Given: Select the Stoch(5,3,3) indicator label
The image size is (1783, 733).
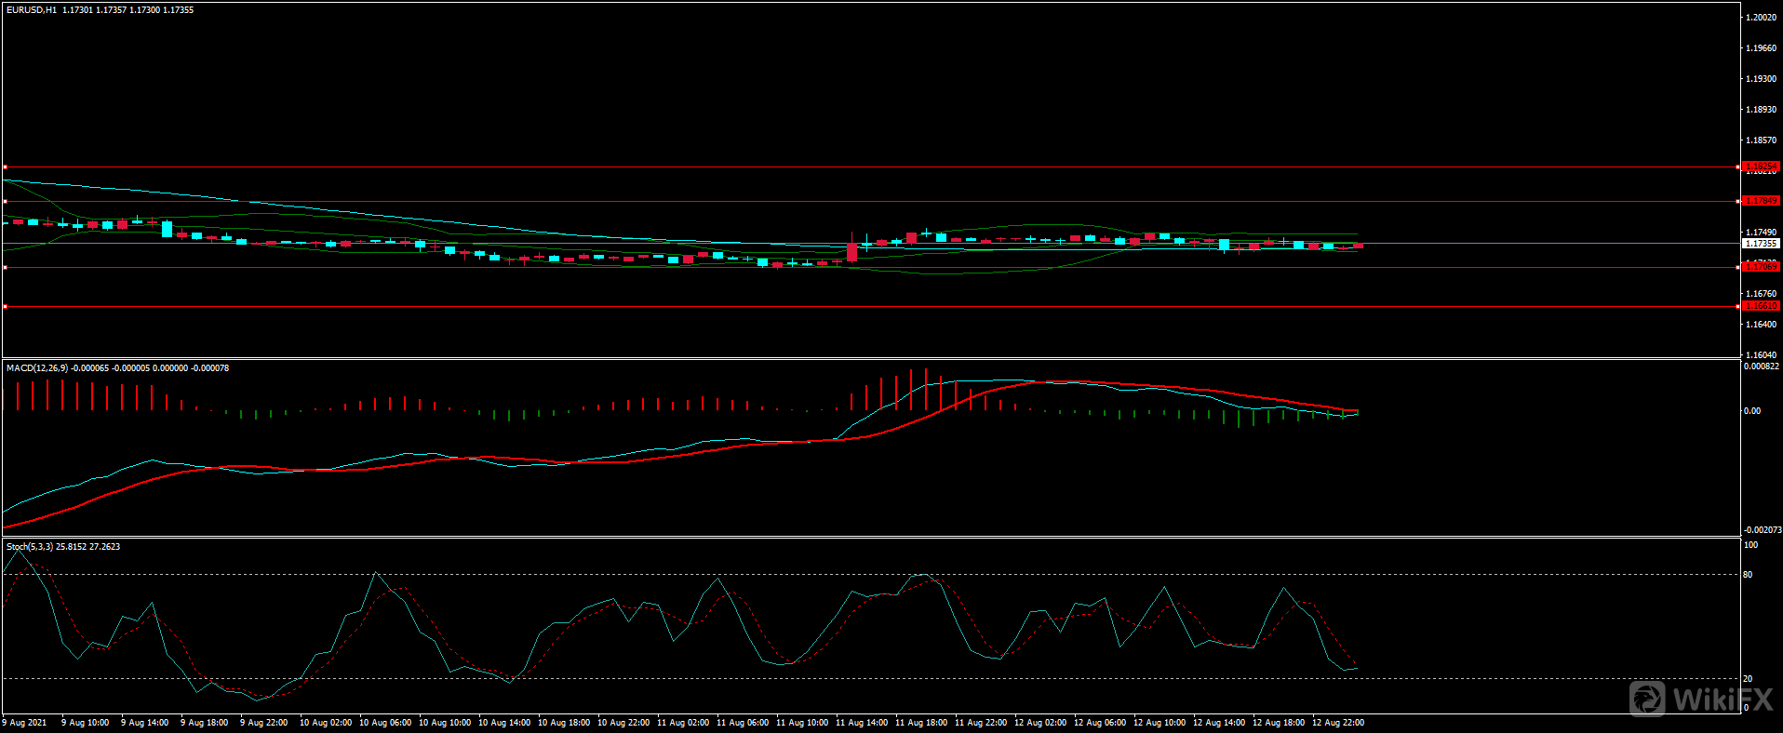Looking at the screenshot, I should click(30, 547).
